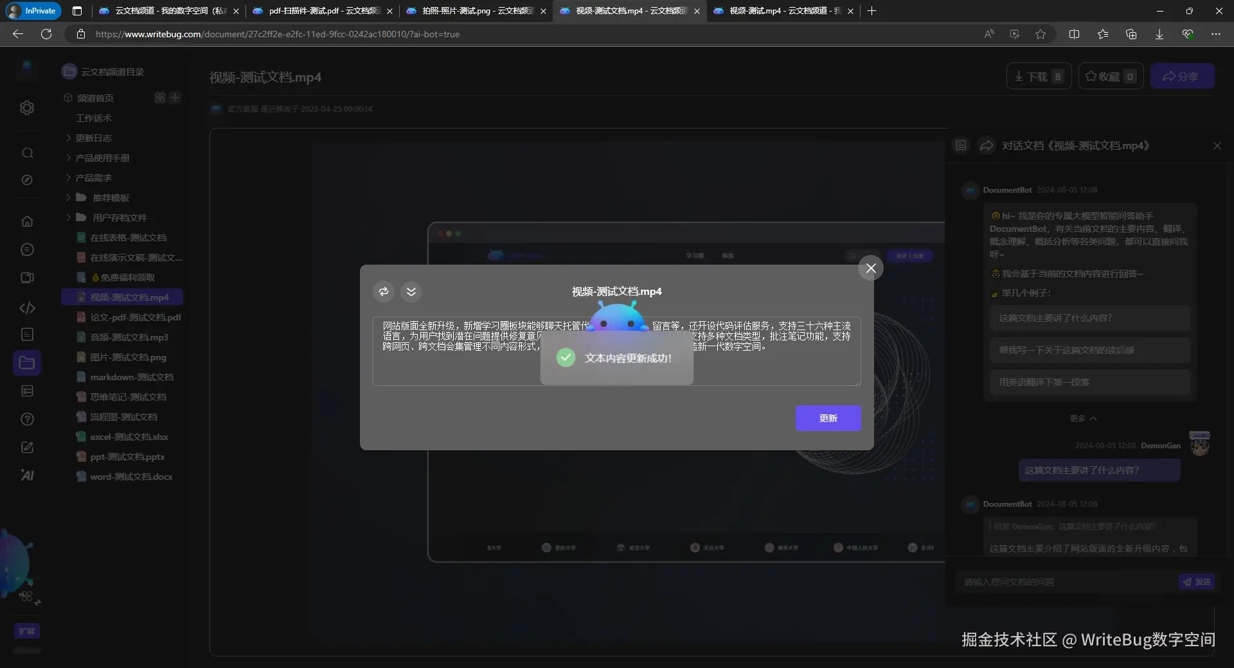Select the code snippet icon in the sidebar
1234x668 pixels.
[x=27, y=308]
